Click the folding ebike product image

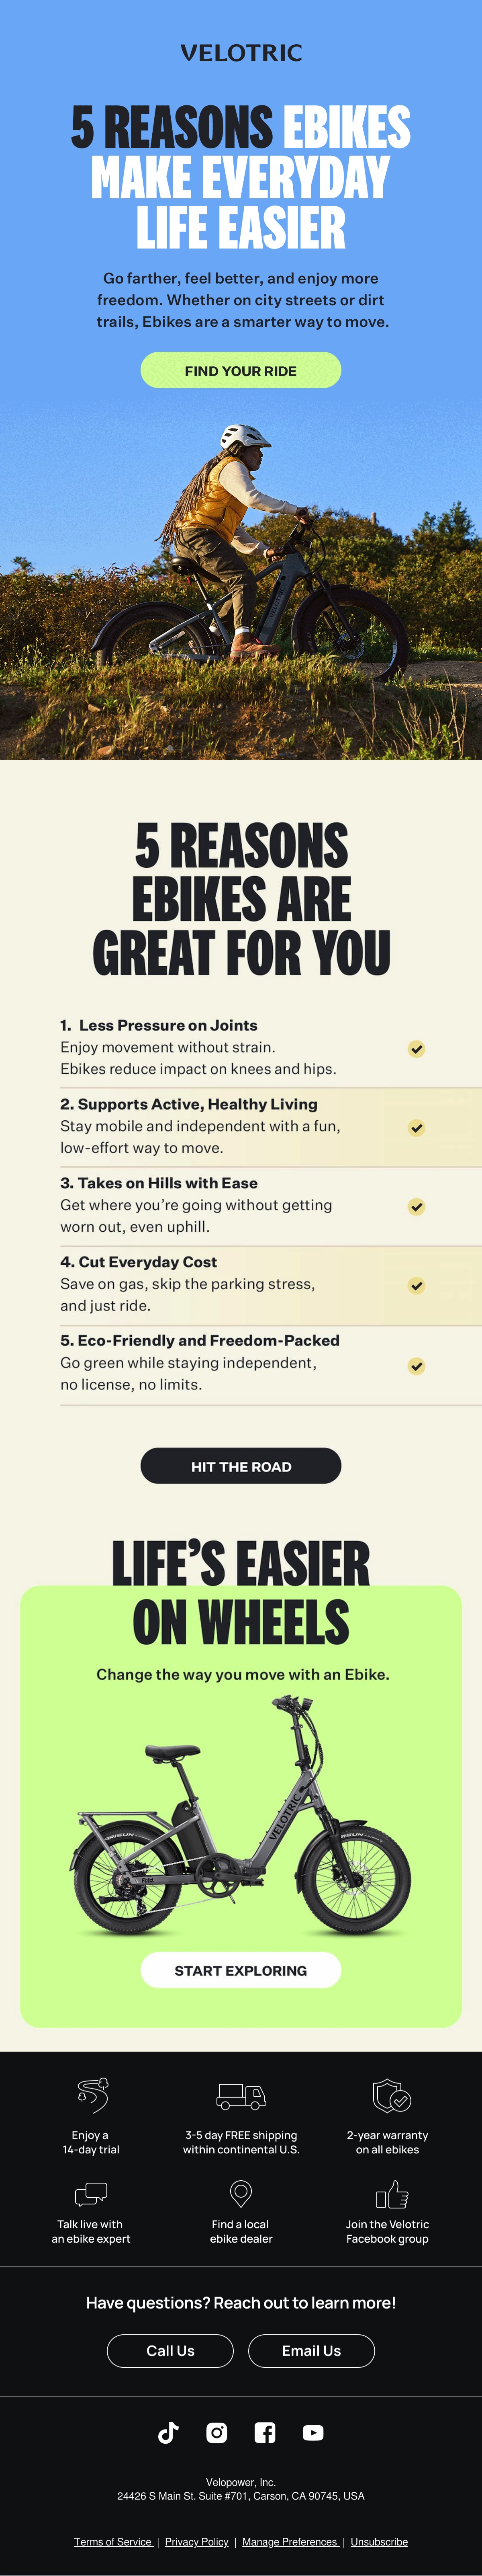241,1815
